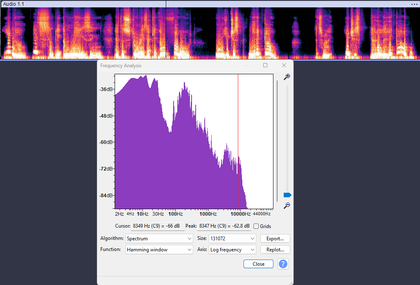The height and width of the screenshot is (285, 420).
Task: Maximize the Frequency Analysis window
Action: click(265, 65)
